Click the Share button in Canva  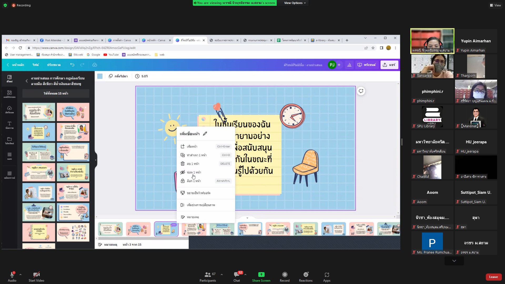tap(389, 65)
